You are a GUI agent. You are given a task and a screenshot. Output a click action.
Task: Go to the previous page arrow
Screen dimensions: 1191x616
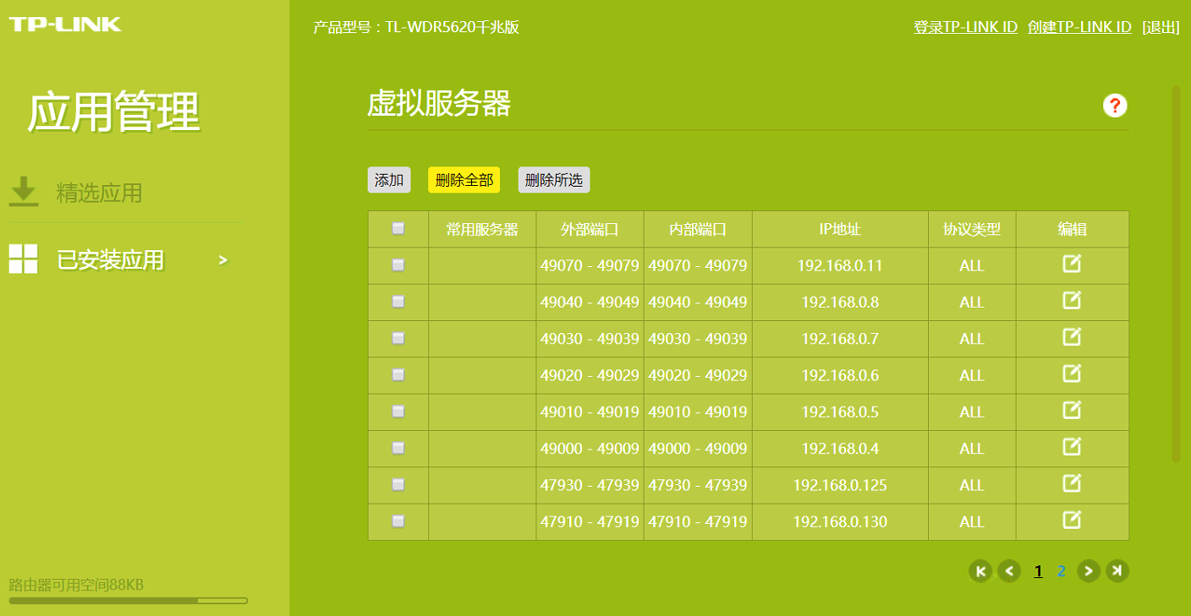click(x=1008, y=571)
